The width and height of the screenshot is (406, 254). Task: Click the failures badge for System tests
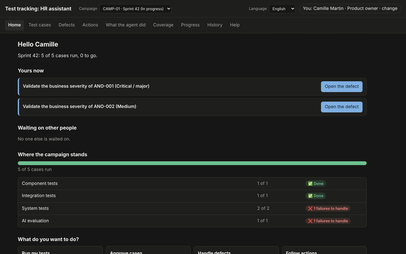click(x=328, y=209)
